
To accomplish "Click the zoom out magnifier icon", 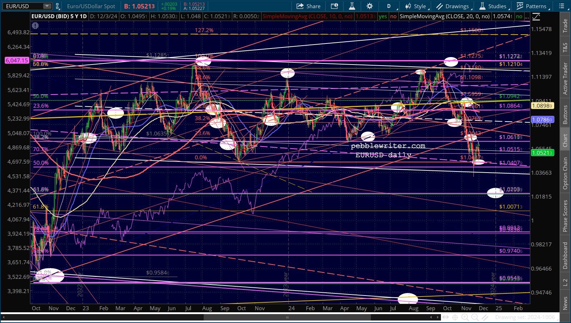I will pos(476,317).
